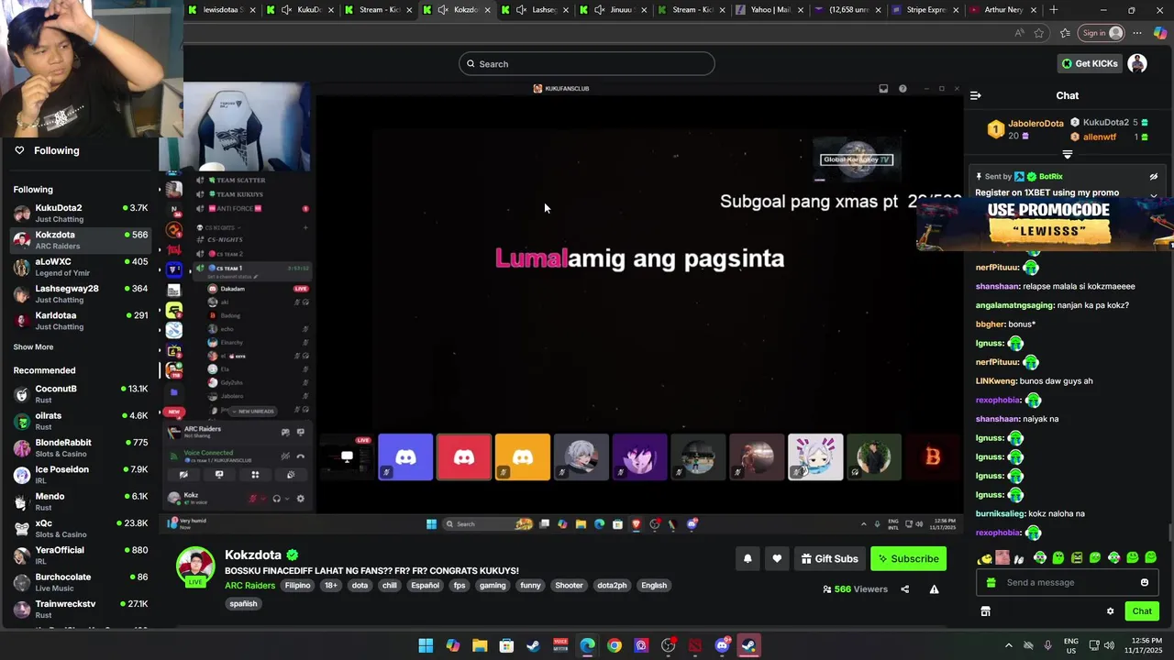Open a new browser tab
This screenshot has height=660, width=1174.
(x=1053, y=10)
